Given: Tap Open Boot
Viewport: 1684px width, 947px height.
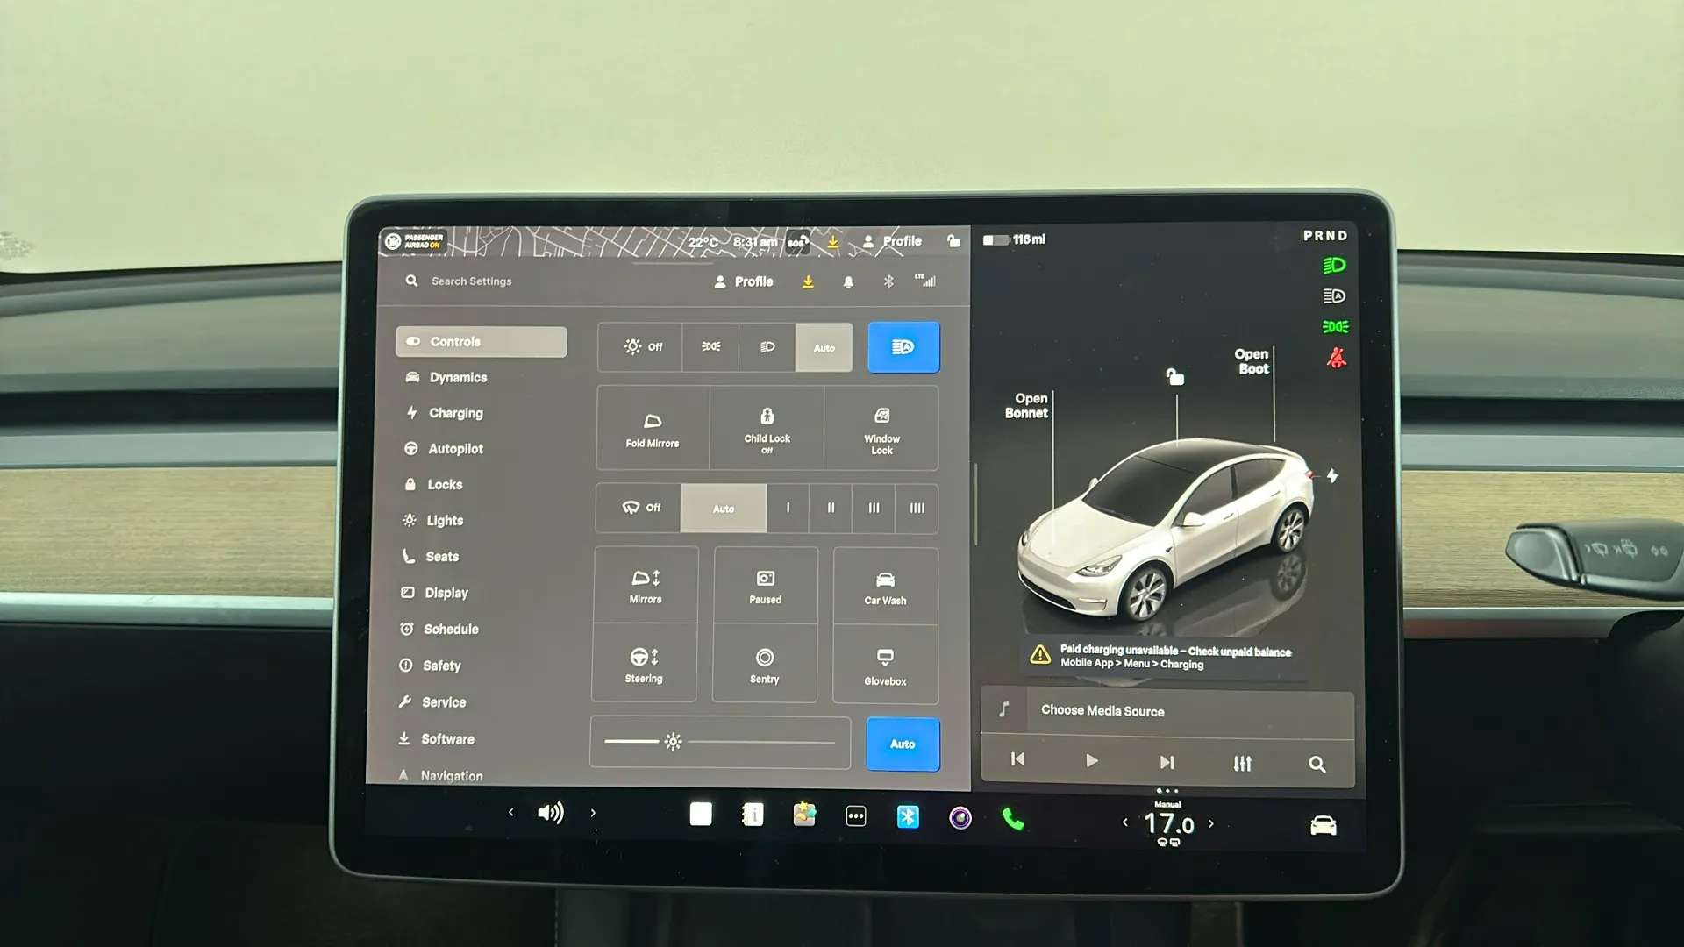Looking at the screenshot, I should click(x=1252, y=361).
